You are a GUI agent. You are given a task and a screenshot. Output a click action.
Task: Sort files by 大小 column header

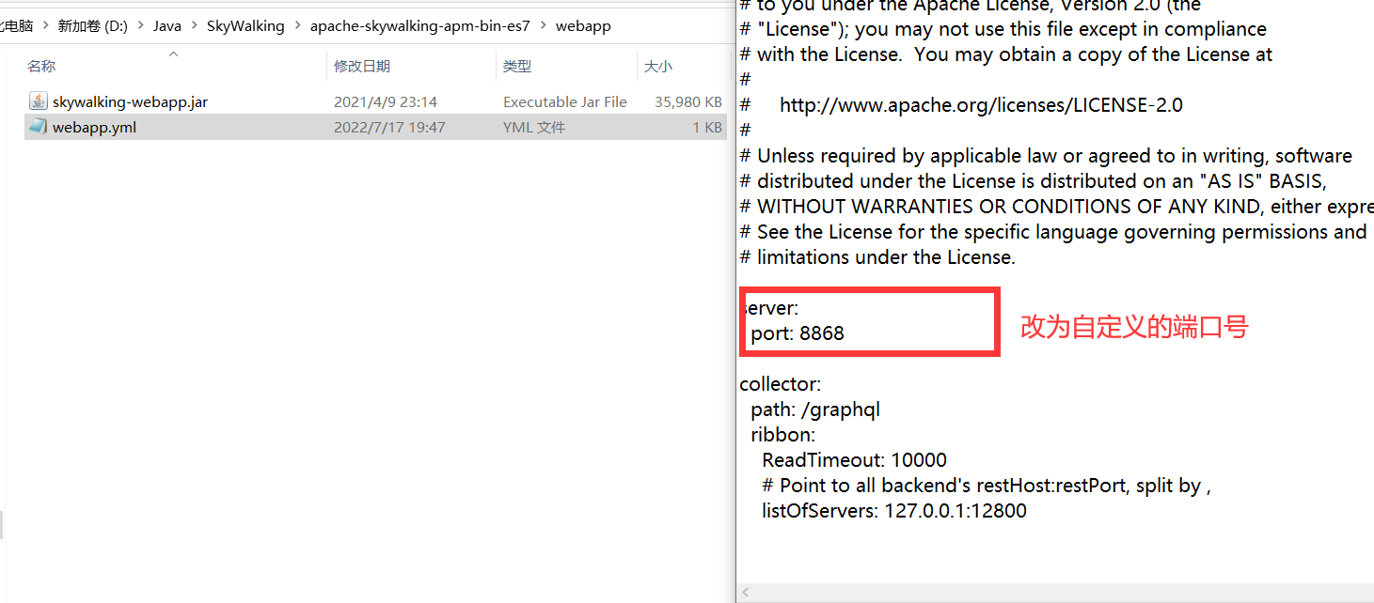(x=657, y=66)
